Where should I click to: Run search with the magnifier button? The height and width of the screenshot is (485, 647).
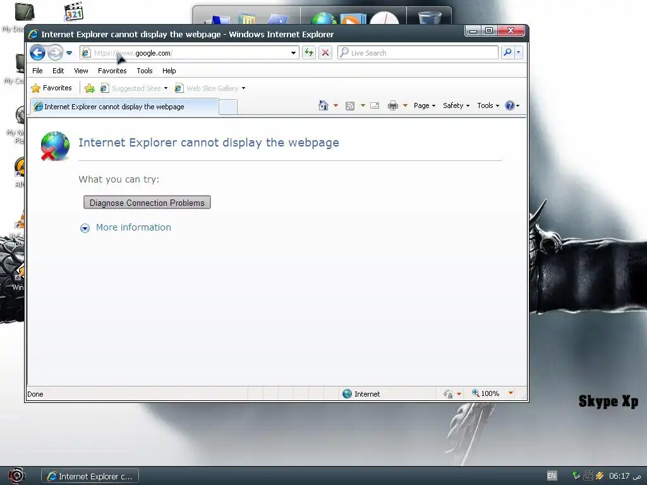[507, 52]
